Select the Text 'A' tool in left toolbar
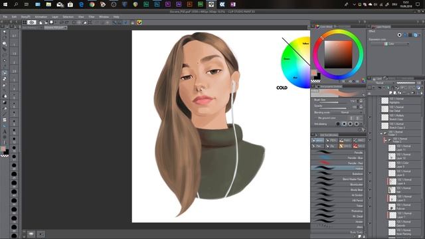This screenshot has width=425, height=239. tap(5, 131)
